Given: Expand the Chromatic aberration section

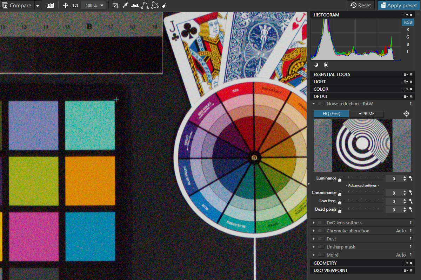Looking at the screenshot, I should pyautogui.click(x=314, y=231).
